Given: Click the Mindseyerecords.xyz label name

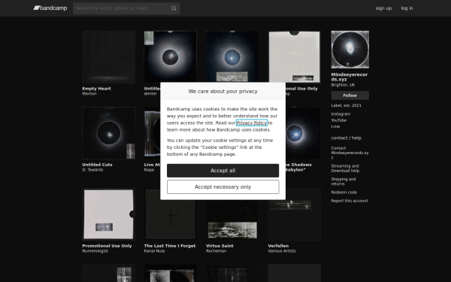Looking at the screenshot, I should [x=350, y=77].
